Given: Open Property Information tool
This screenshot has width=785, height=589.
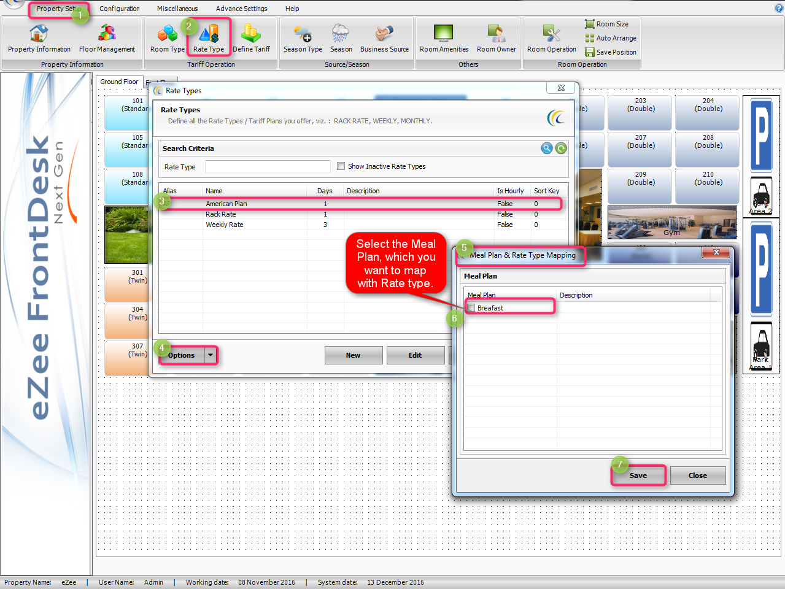Looking at the screenshot, I should tap(39, 39).
